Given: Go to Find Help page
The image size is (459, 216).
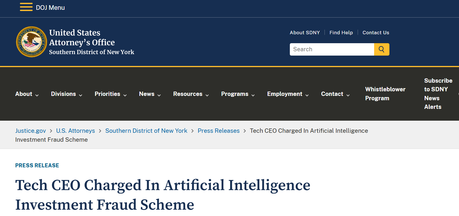Looking at the screenshot, I should coord(341,33).
